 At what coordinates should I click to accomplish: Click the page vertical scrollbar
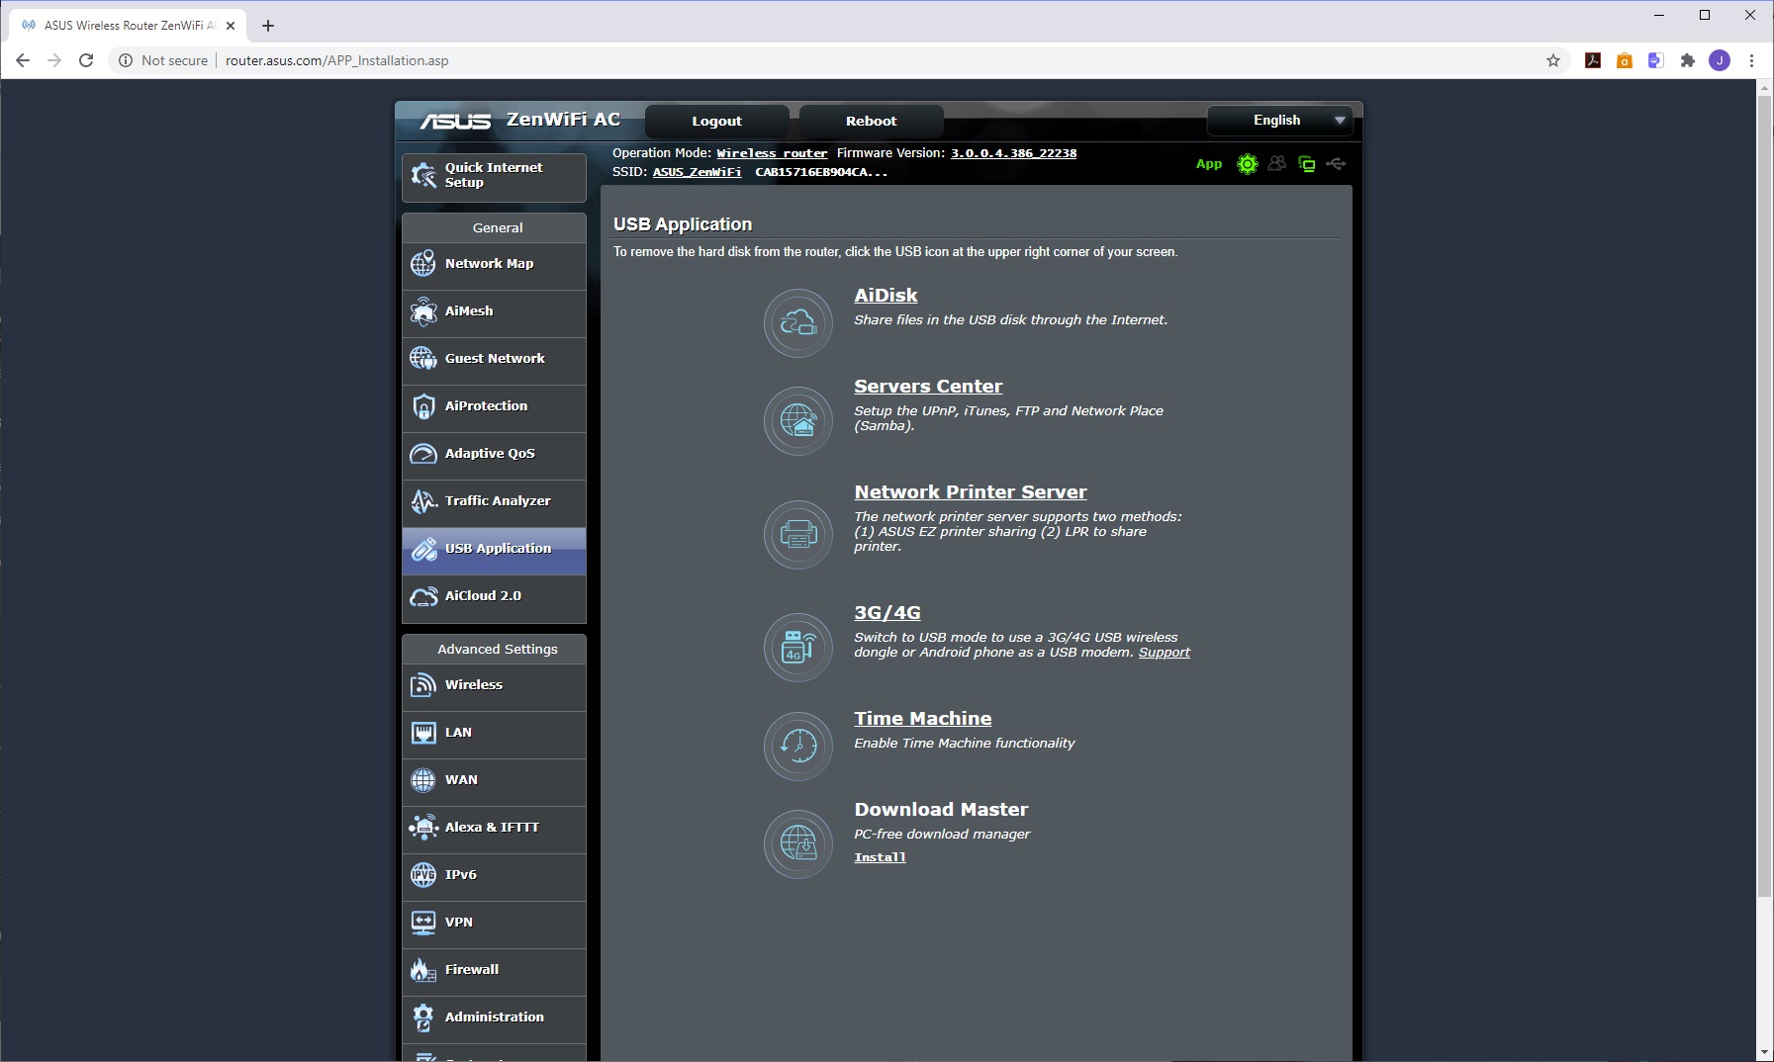[1764, 494]
